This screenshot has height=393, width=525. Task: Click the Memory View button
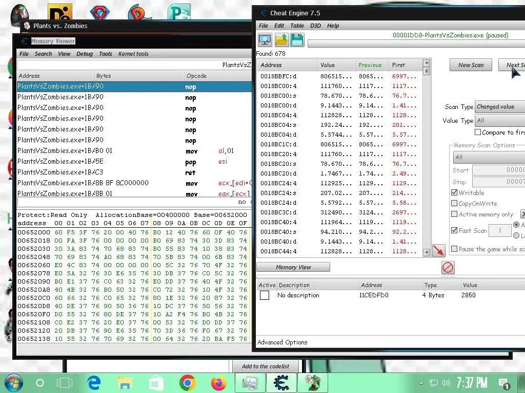tap(293, 267)
